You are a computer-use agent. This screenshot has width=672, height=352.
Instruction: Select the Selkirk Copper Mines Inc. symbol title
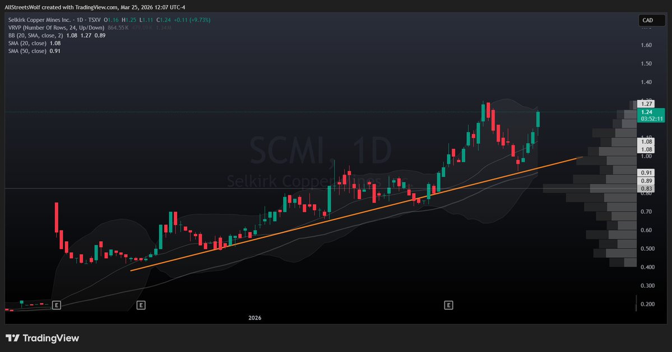pyautogui.click(x=39, y=20)
